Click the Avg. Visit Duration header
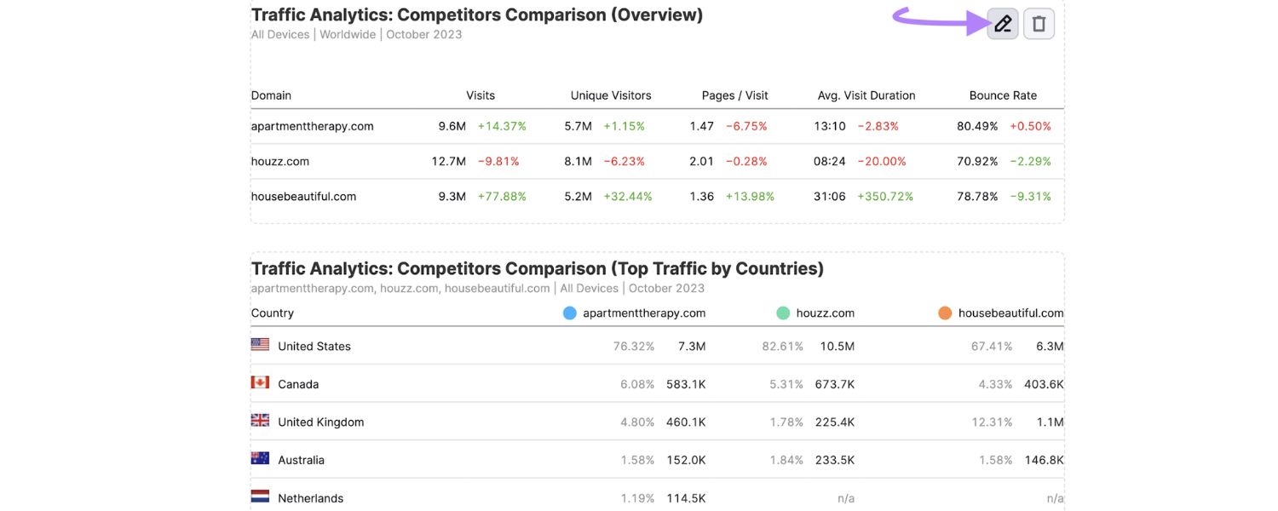 coord(866,95)
